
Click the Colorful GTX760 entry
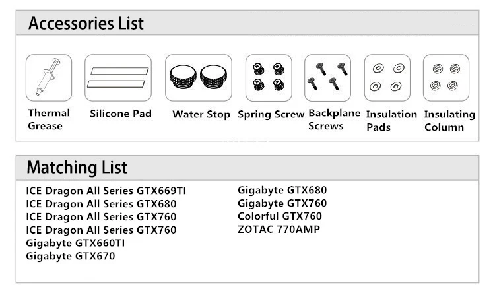(x=280, y=216)
